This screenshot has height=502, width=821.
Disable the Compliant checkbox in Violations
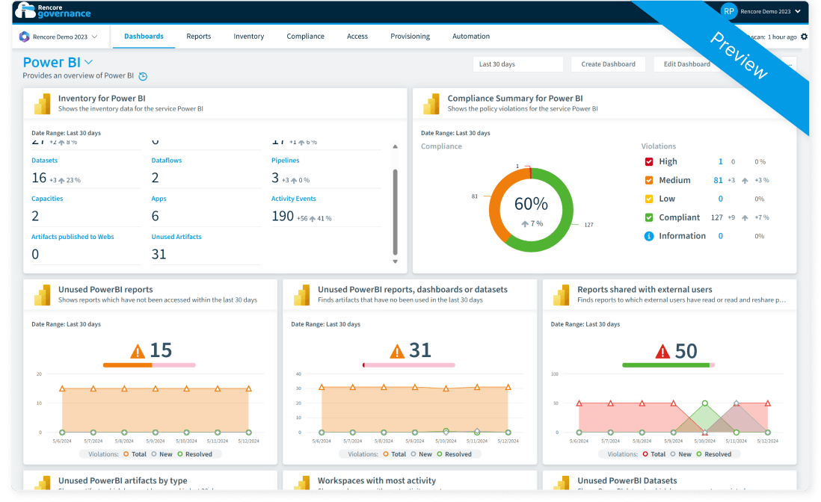coord(650,217)
